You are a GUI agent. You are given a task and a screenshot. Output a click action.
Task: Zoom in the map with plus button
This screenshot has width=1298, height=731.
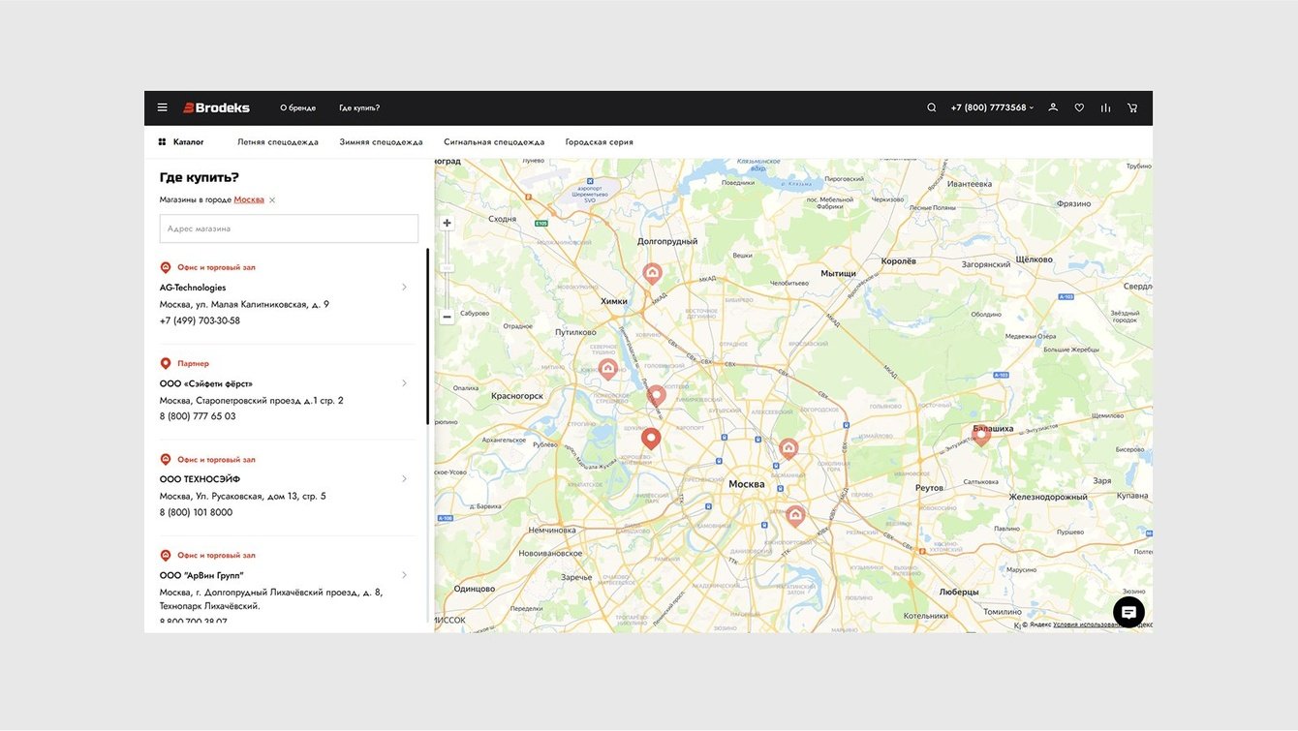pyautogui.click(x=447, y=223)
